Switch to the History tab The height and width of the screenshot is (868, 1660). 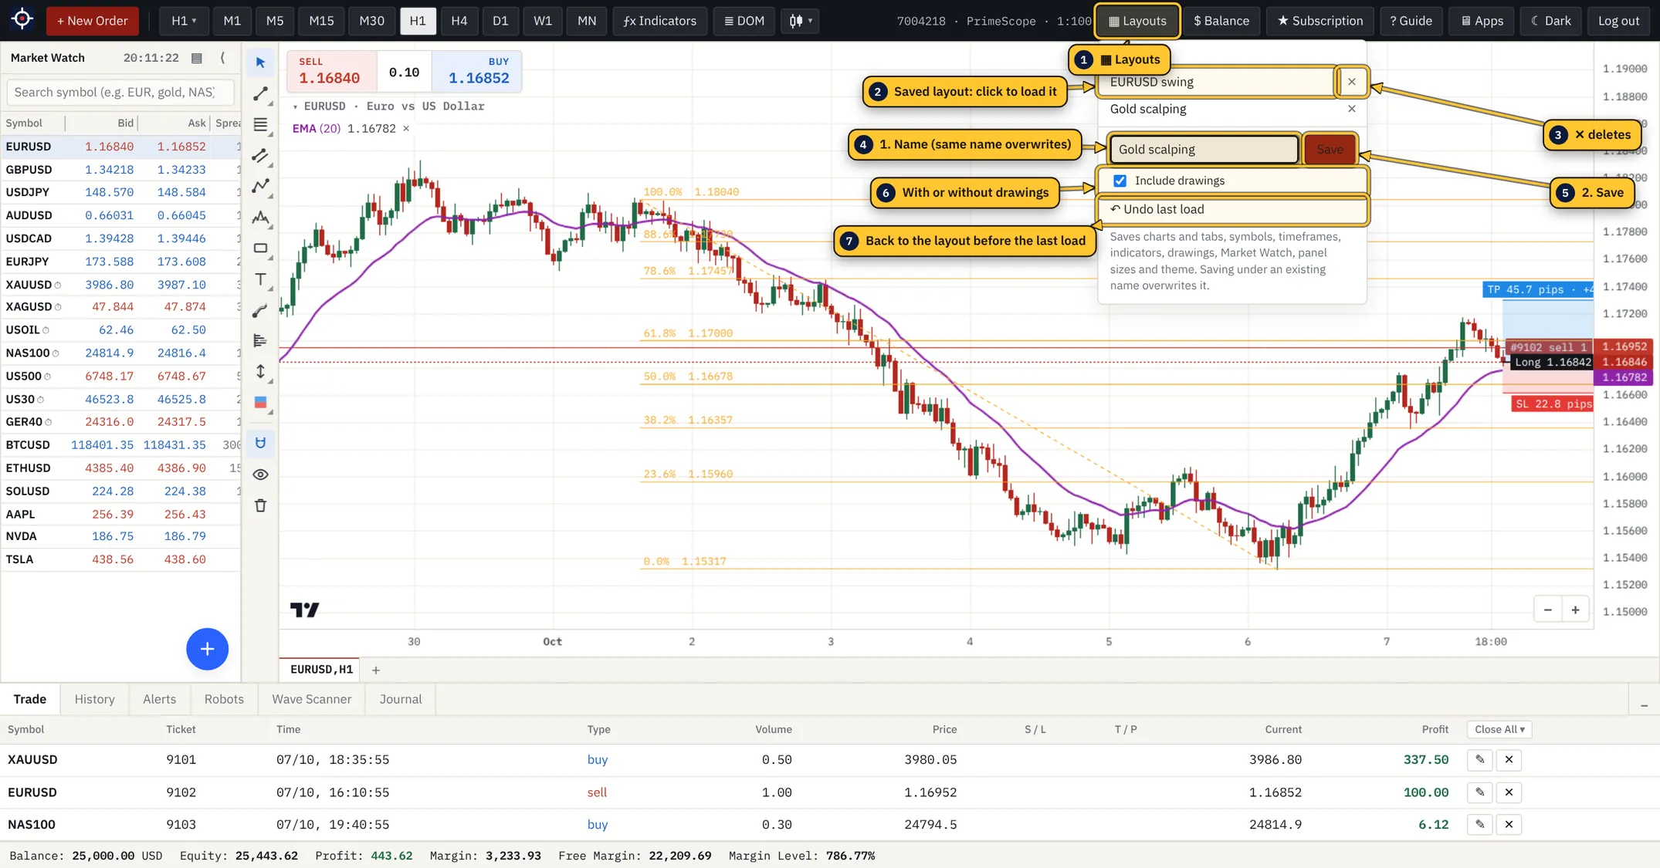pyautogui.click(x=95, y=699)
